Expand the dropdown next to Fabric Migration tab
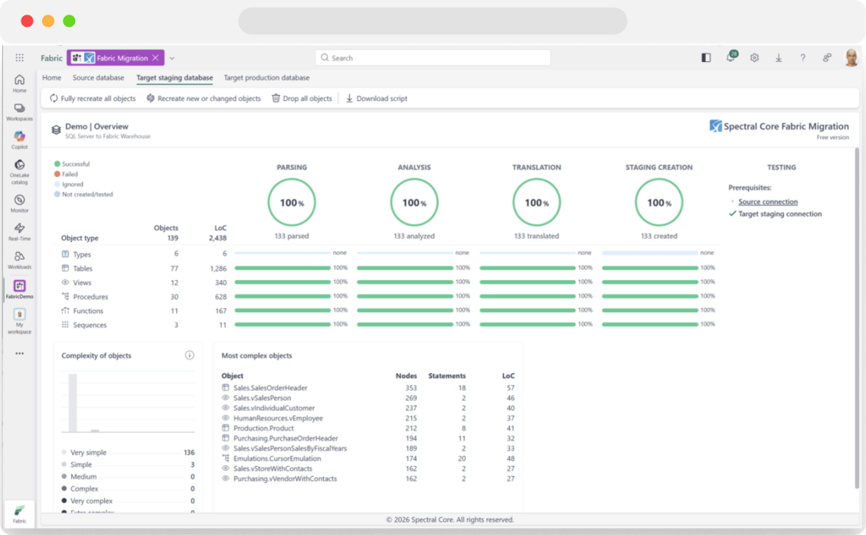Image resolution: width=866 pixels, height=535 pixels. click(x=172, y=58)
